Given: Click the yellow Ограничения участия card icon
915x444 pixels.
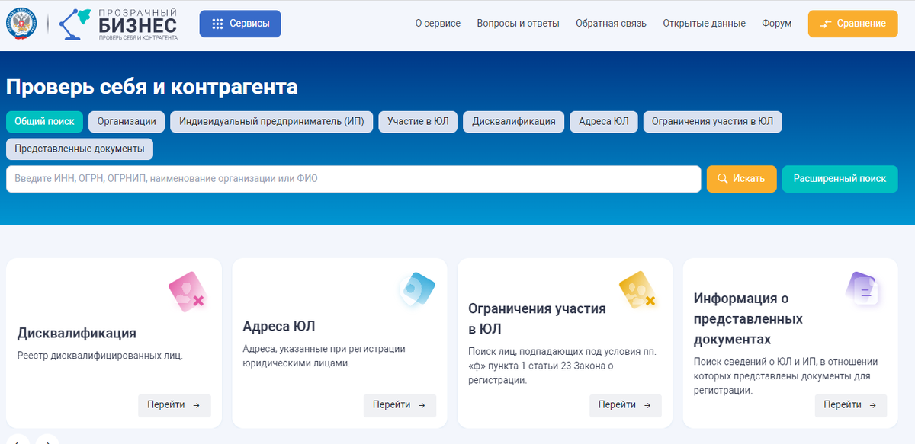Looking at the screenshot, I should (637, 292).
